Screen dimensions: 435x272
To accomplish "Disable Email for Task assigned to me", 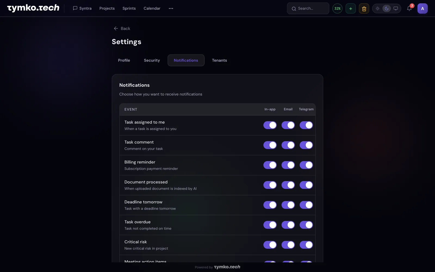I will tap(288, 125).
